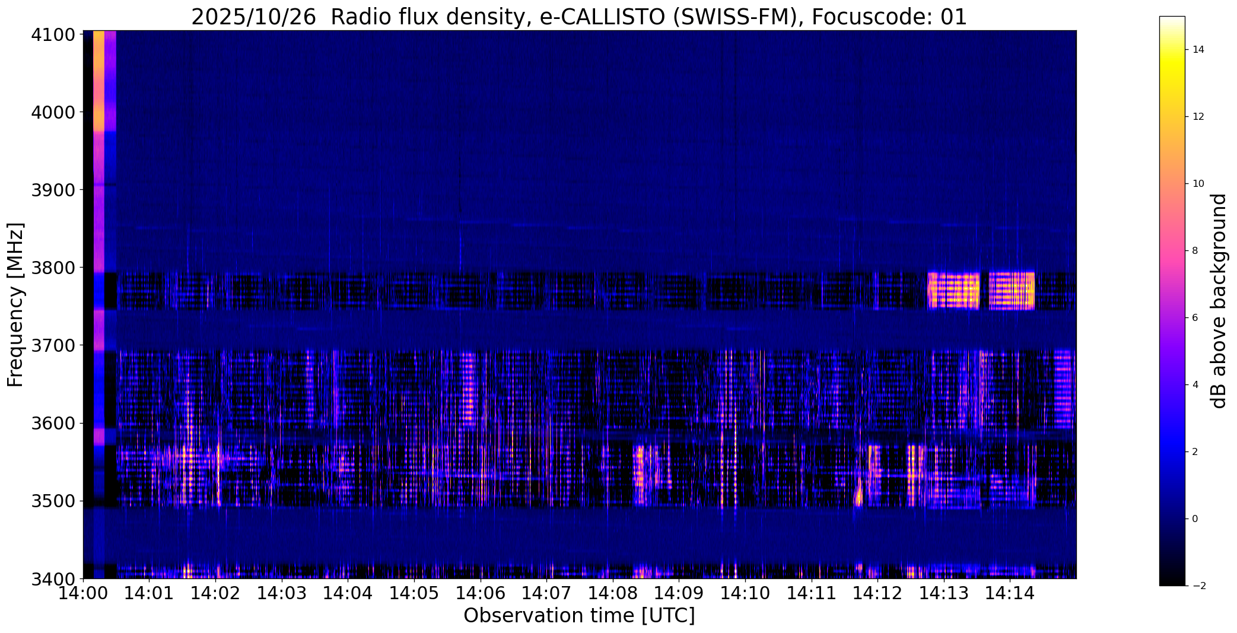Click the bright burst near 14:13 at 3770 MHz
1237x633 pixels.
click(x=953, y=290)
